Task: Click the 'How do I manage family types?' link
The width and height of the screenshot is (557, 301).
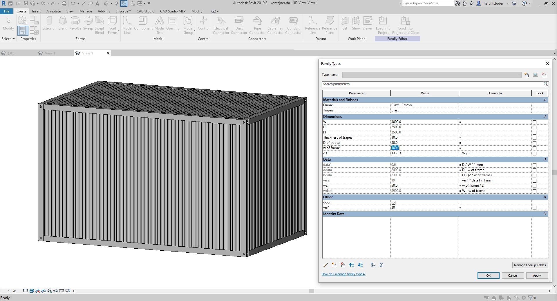Action: [343, 274]
